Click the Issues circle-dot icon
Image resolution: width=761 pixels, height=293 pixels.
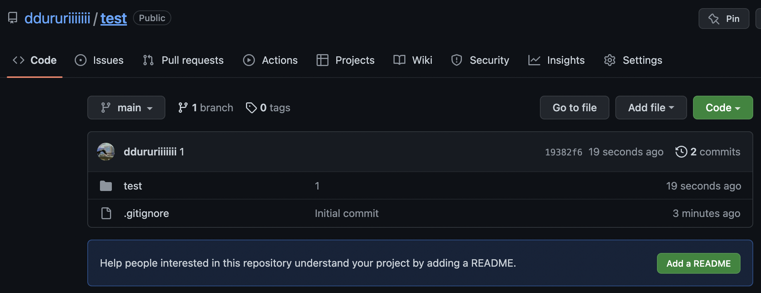[81, 60]
